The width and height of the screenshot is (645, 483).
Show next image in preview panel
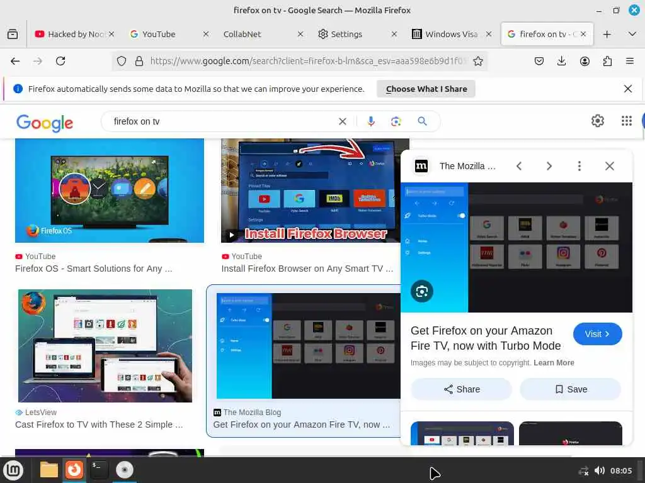click(549, 166)
